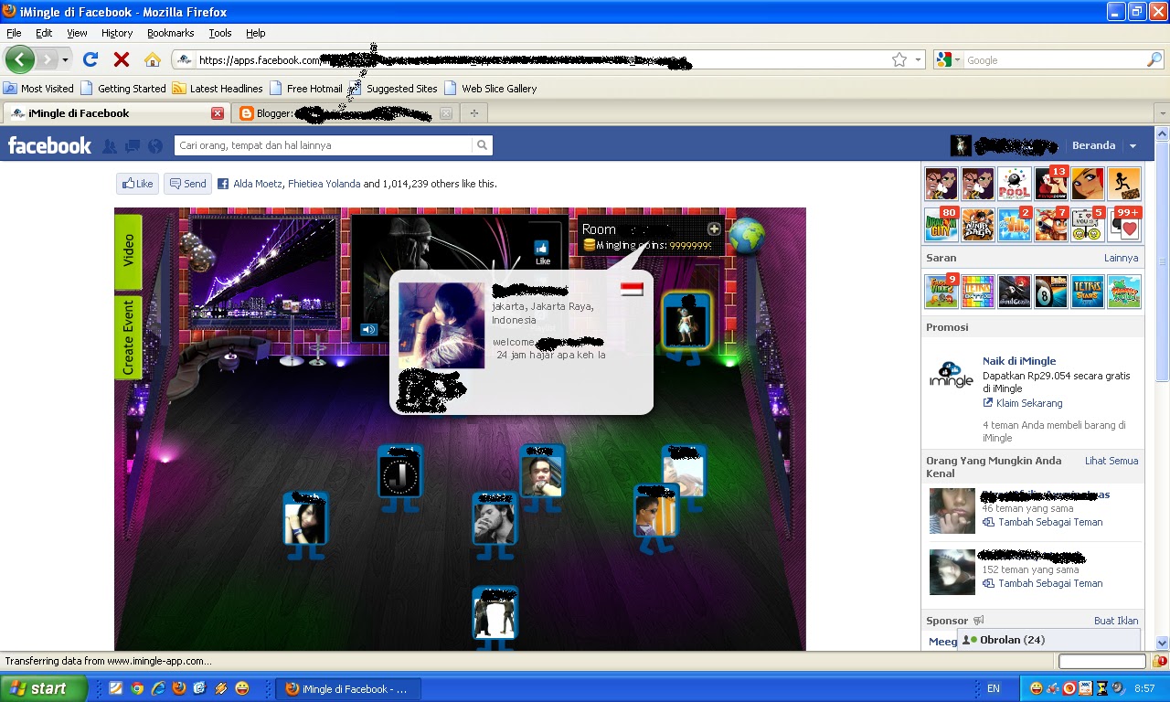Open the Pool Live Tour game icon
The width and height of the screenshot is (1170, 702).
pos(1014,183)
